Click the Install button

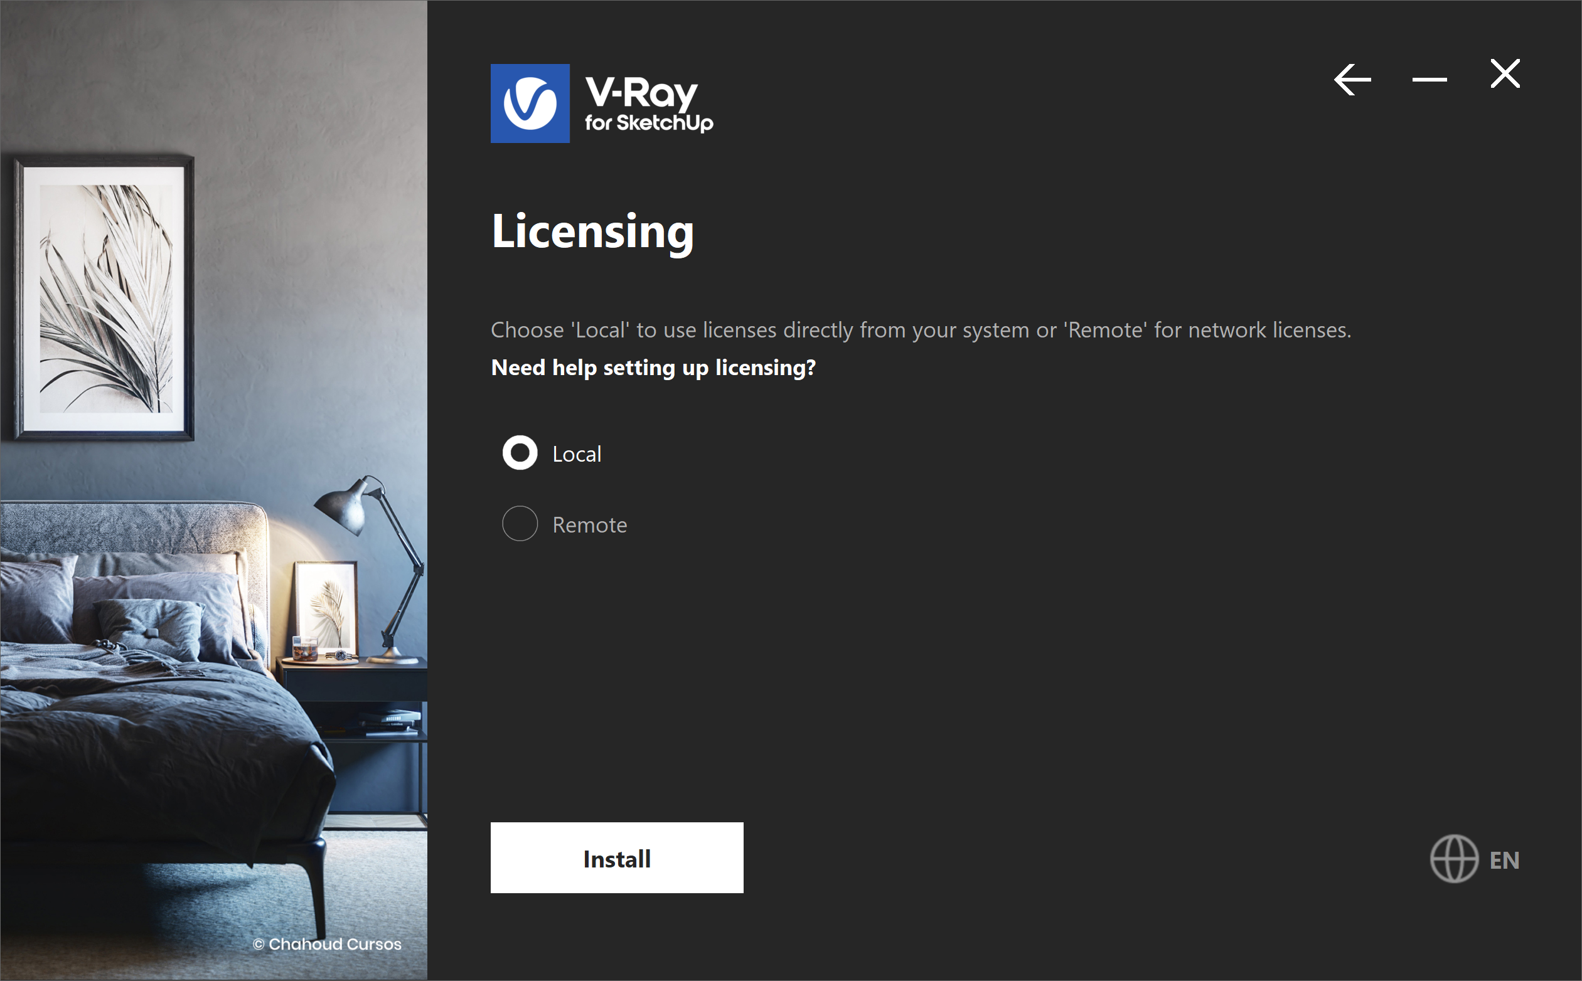click(617, 857)
